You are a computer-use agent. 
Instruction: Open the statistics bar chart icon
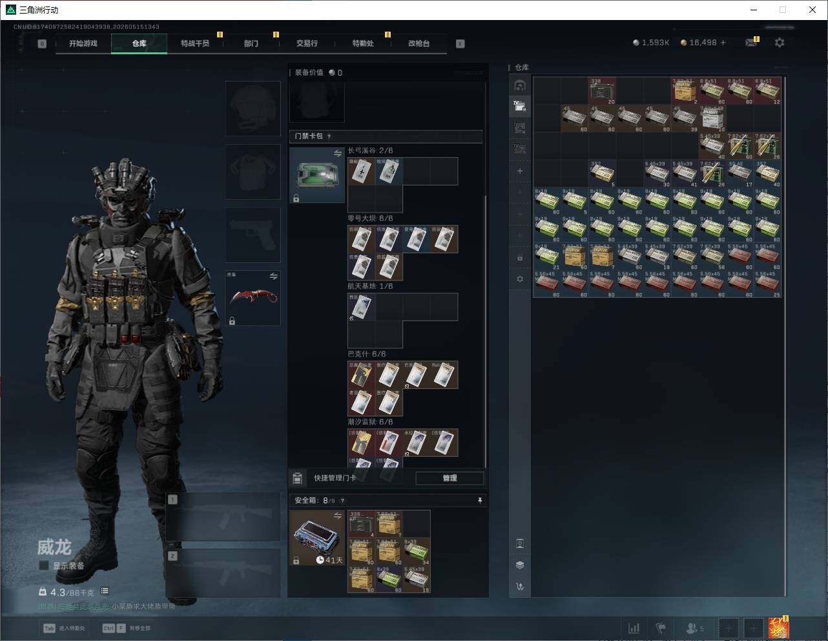634,628
